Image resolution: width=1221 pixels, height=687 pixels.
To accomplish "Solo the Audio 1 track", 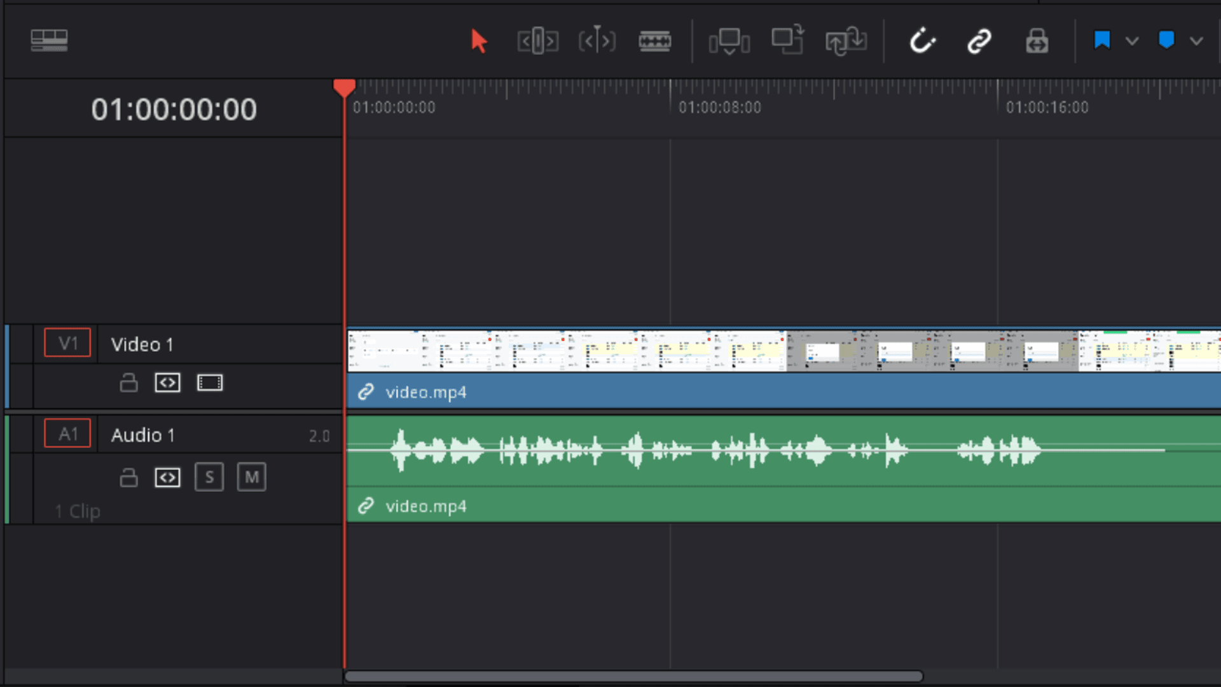I will click(x=209, y=477).
